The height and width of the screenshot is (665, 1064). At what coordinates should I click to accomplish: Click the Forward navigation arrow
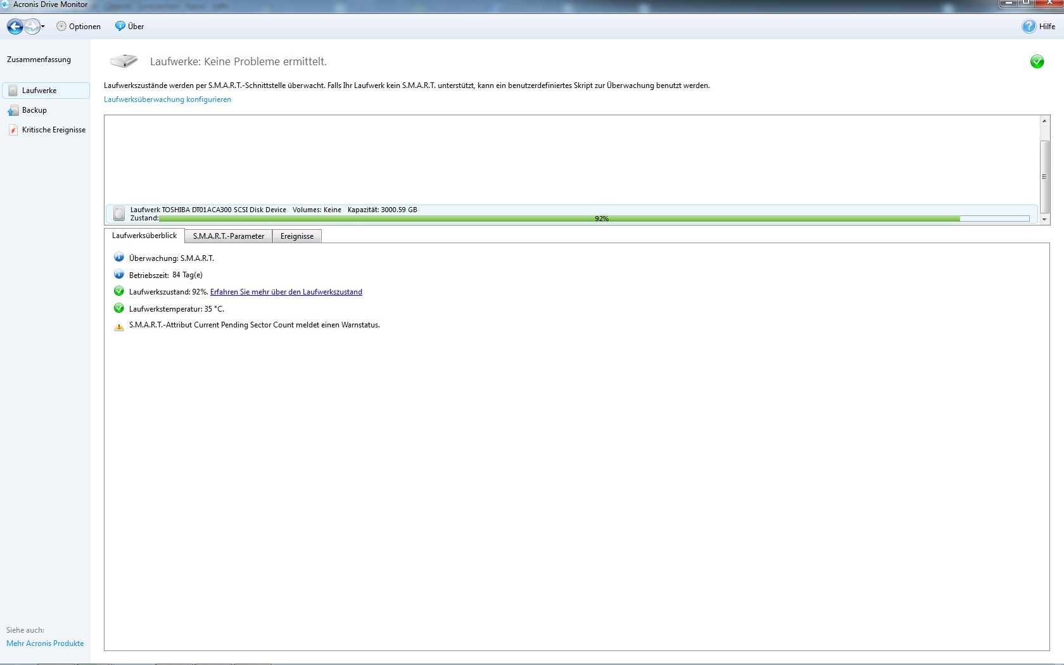coord(32,27)
